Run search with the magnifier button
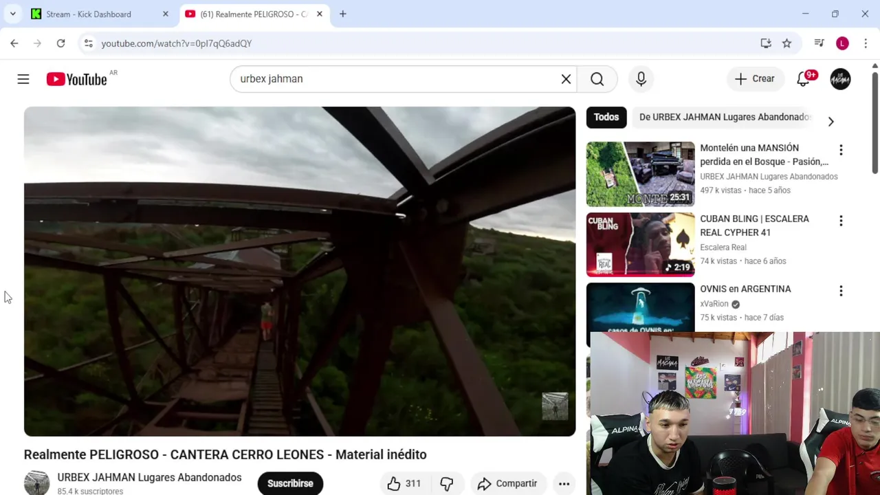 (x=597, y=79)
